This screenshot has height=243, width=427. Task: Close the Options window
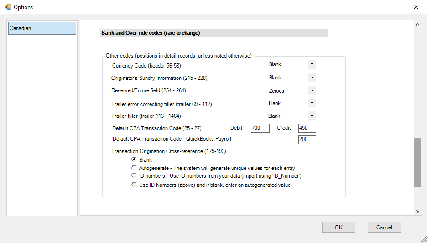tap(416, 7)
